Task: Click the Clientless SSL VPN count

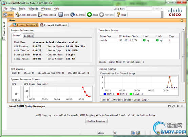Action: (x=63, y=73)
